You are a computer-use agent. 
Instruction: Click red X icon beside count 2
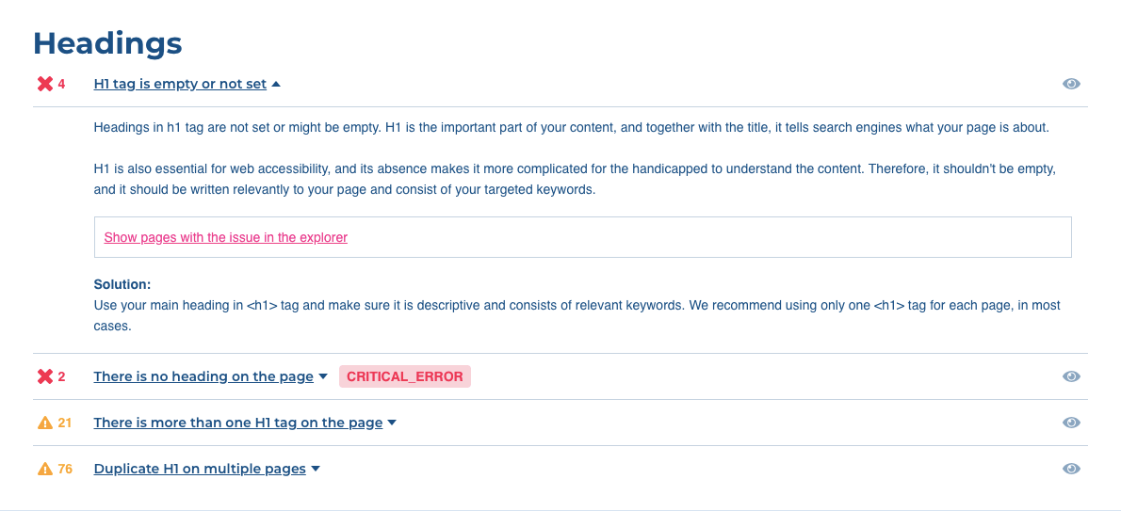(45, 376)
